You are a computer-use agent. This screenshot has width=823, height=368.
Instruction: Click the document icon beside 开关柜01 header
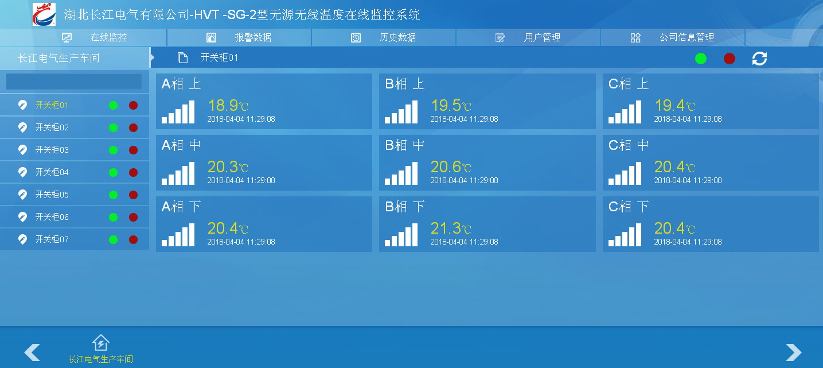(x=183, y=58)
